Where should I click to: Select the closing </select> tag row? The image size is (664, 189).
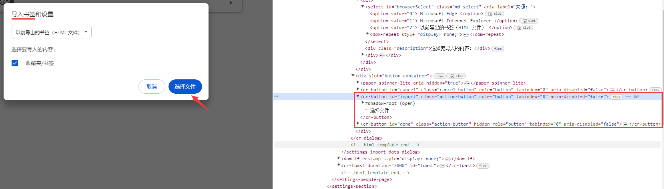click(x=377, y=41)
